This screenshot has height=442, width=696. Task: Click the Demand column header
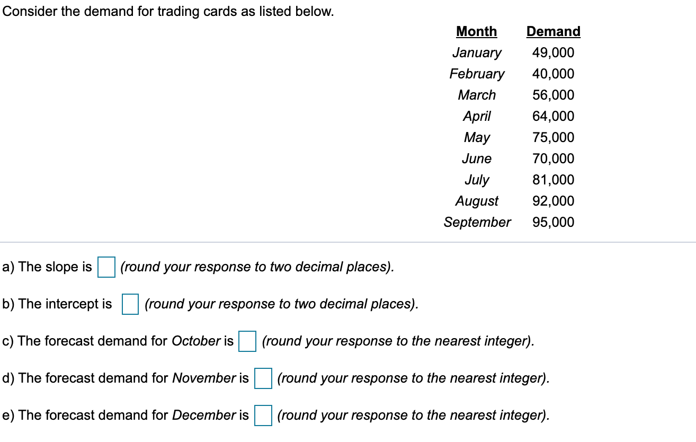coord(552,31)
